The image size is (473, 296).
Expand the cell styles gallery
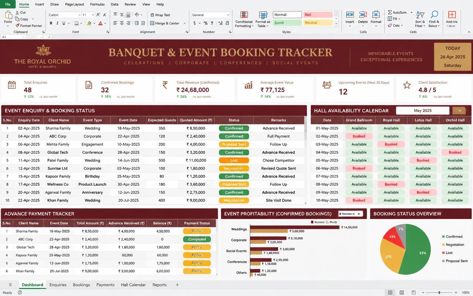(336, 24)
